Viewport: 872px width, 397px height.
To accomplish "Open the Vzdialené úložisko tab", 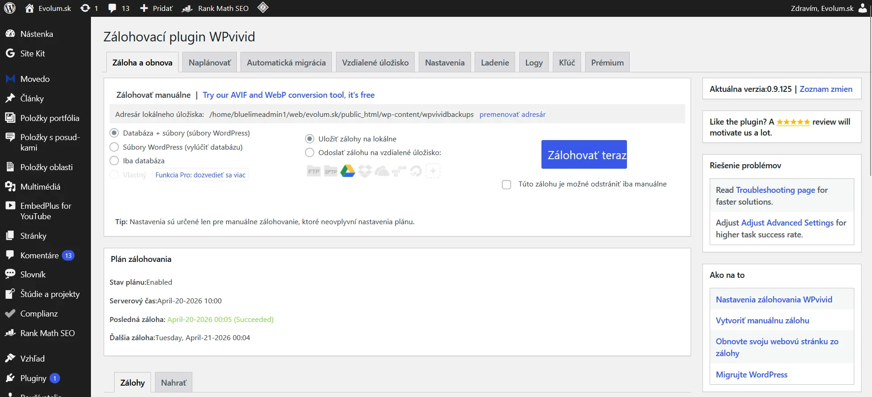I will pyautogui.click(x=375, y=63).
